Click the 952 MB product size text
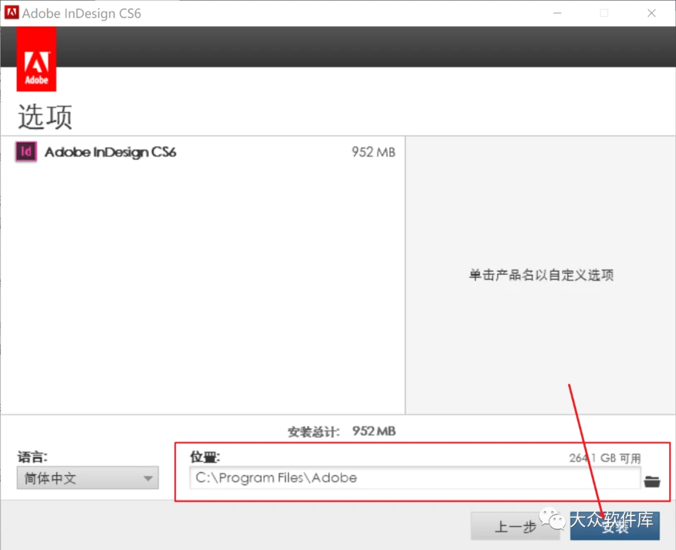 coord(373,152)
